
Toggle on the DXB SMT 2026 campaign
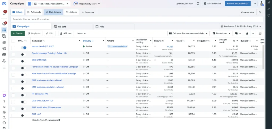(24, 61)
